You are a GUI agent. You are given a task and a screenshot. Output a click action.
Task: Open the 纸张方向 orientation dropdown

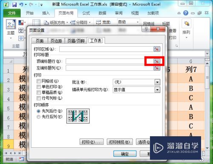[56, 23]
